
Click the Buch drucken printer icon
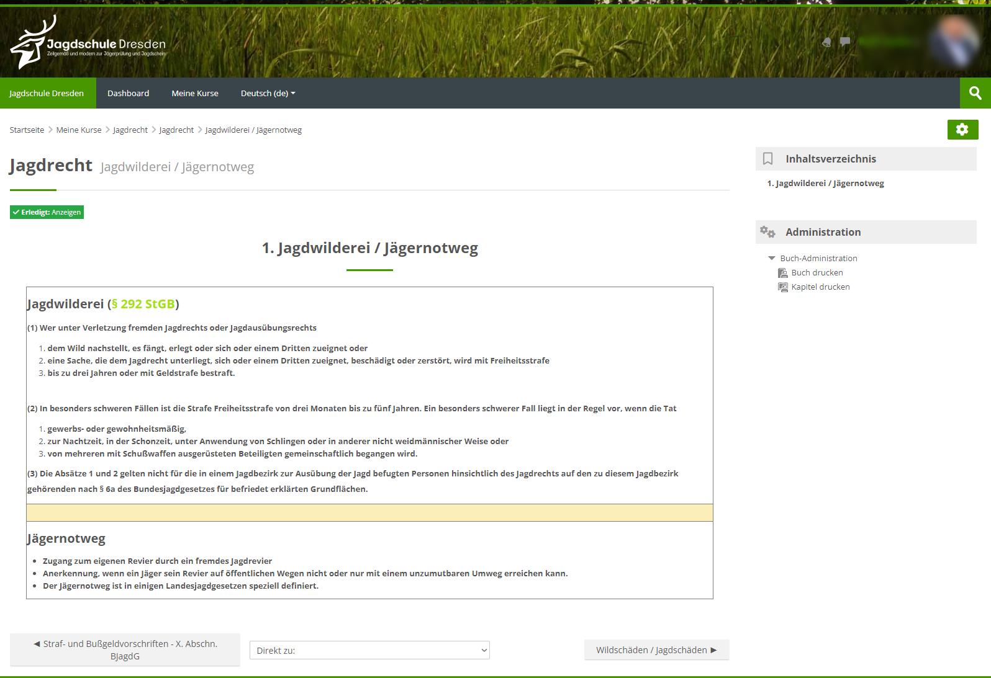click(783, 273)
